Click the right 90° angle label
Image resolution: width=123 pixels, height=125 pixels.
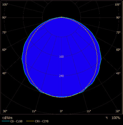pos(118,17)
